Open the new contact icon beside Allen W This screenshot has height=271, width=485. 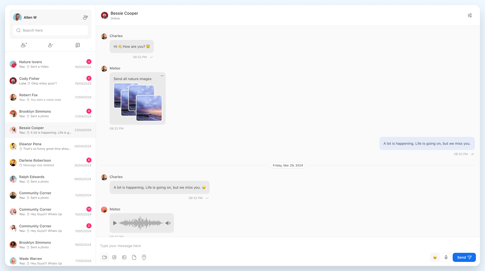[85, 17]
